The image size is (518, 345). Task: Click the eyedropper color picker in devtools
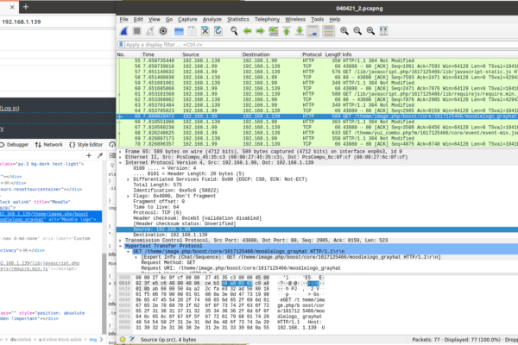point(100,155)
